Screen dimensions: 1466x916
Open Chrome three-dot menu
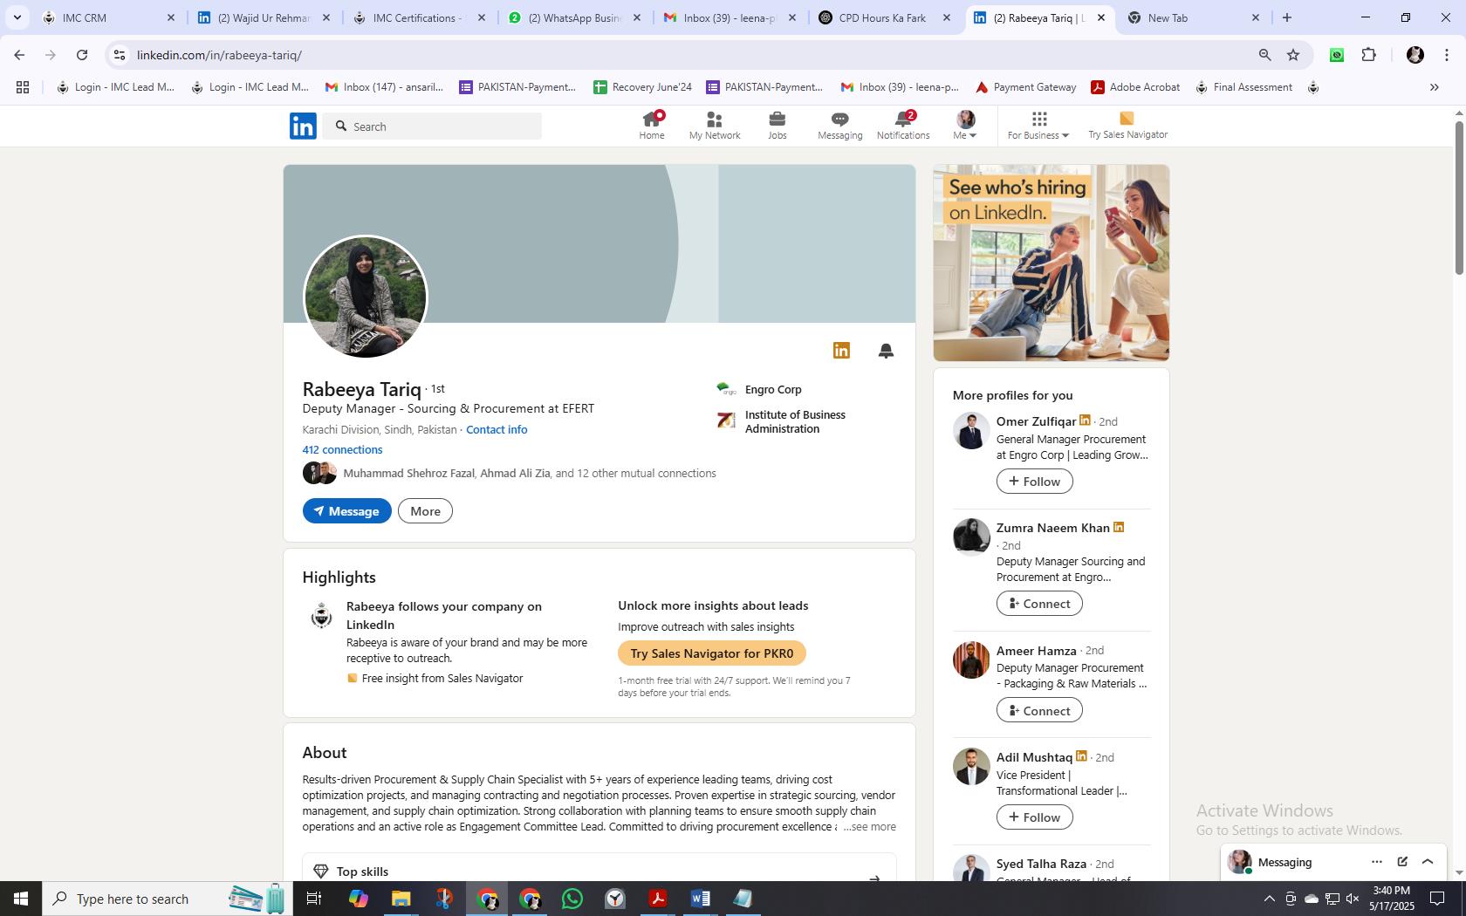click(x=1447, y=55)
